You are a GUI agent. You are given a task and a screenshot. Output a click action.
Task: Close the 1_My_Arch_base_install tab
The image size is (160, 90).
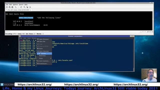click(30, 10)
